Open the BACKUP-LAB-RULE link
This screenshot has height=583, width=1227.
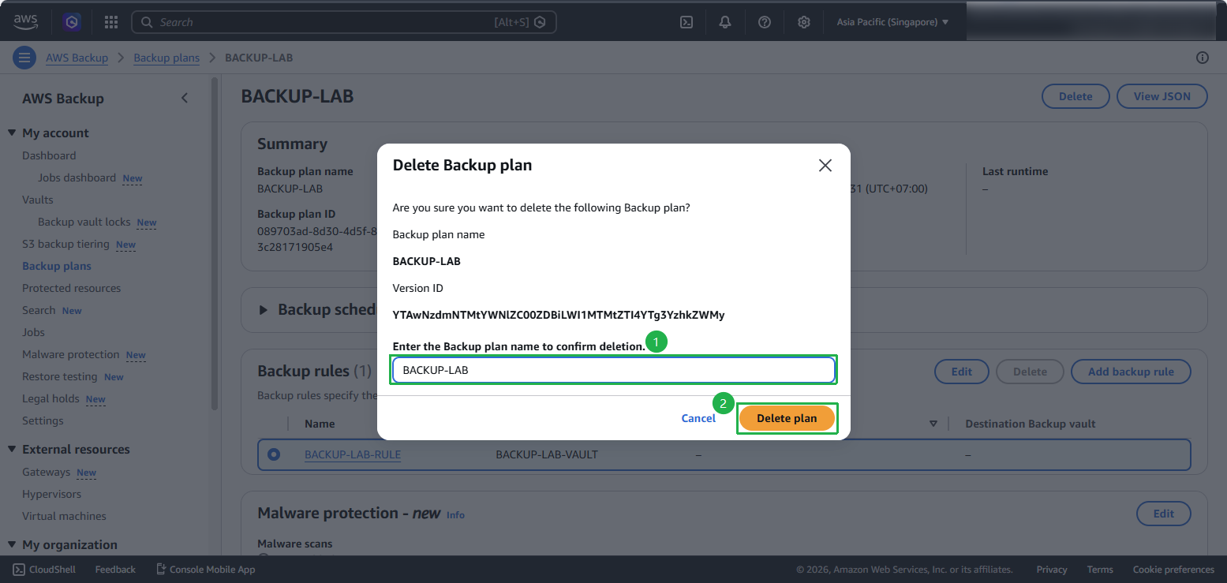(353, 454)
